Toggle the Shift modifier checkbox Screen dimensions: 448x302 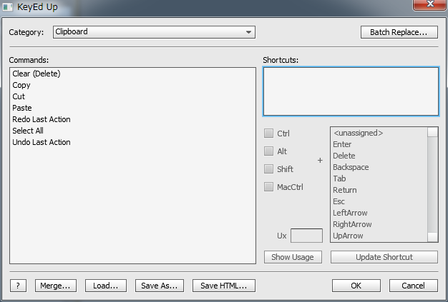[268, 169]
